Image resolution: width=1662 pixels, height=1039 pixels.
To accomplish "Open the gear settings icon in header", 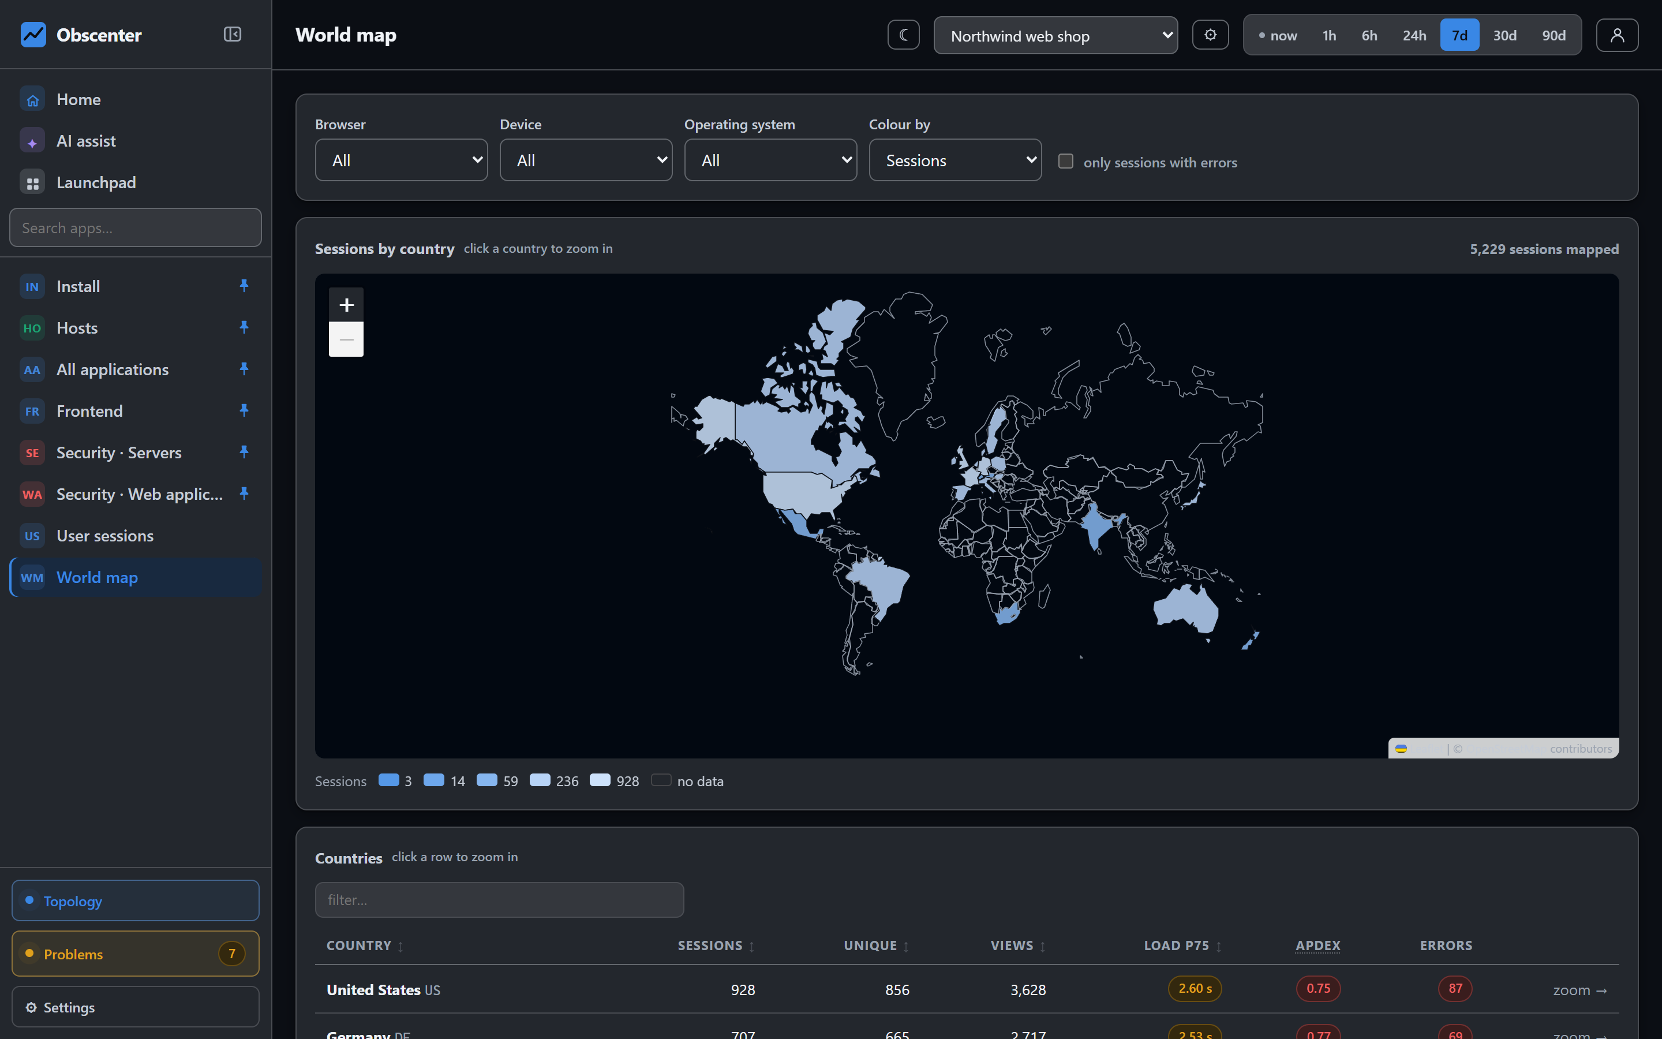I will (1210, 35).
